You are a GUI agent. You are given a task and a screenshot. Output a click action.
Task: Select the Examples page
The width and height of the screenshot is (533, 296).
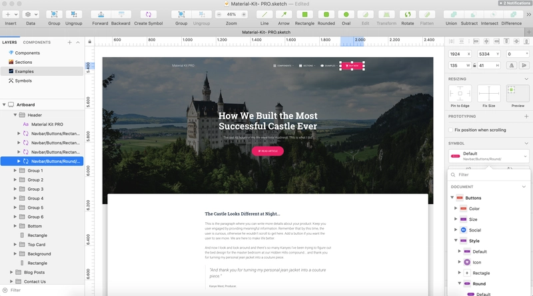(x=24, y=71)
